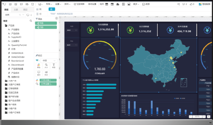
Task: Click the share icon in top bar
Action: [x=178, y=4]
